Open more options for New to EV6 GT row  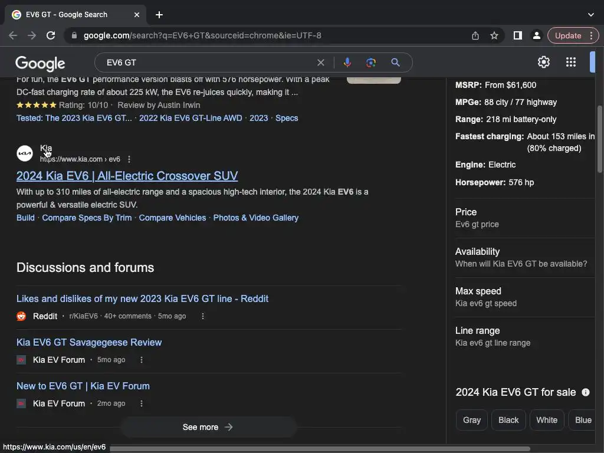pos(142,403)
